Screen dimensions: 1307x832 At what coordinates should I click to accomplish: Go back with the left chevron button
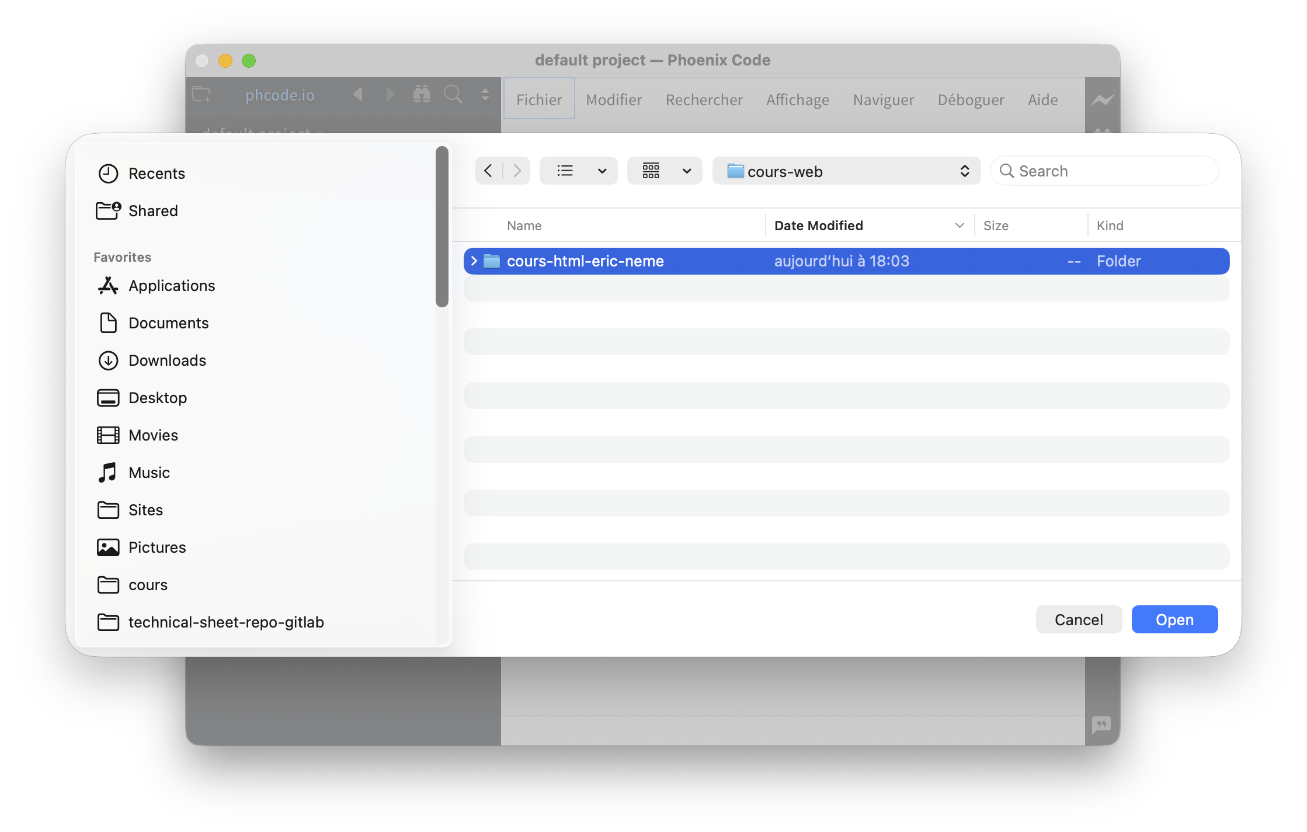(488, 171)
